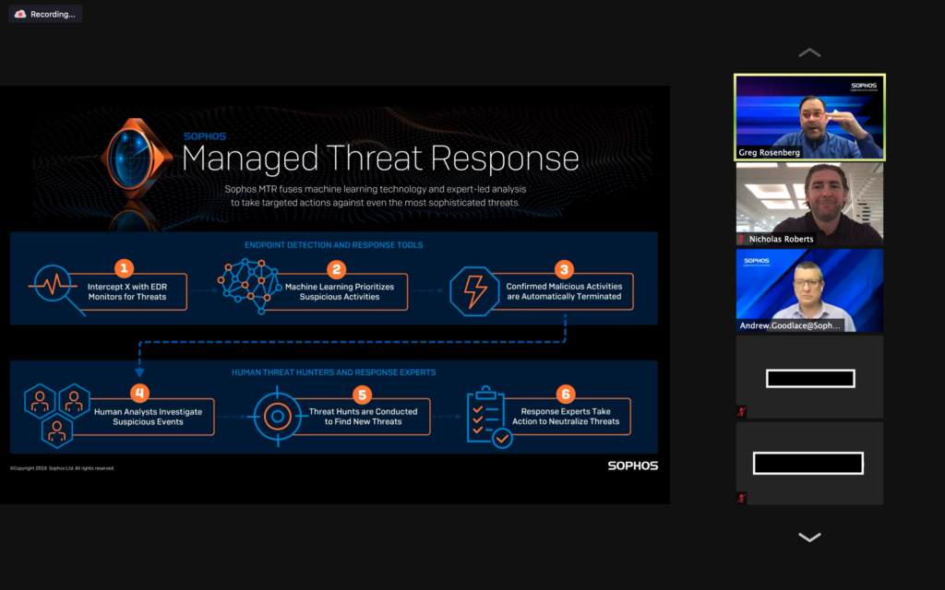Click the lightning bolt octagon icon
The width and height of the screenshot is (945, 590).
click(x=474, y=291)
